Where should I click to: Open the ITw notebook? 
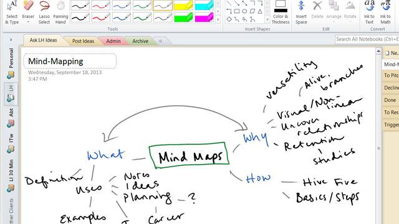tap(11, 143)
